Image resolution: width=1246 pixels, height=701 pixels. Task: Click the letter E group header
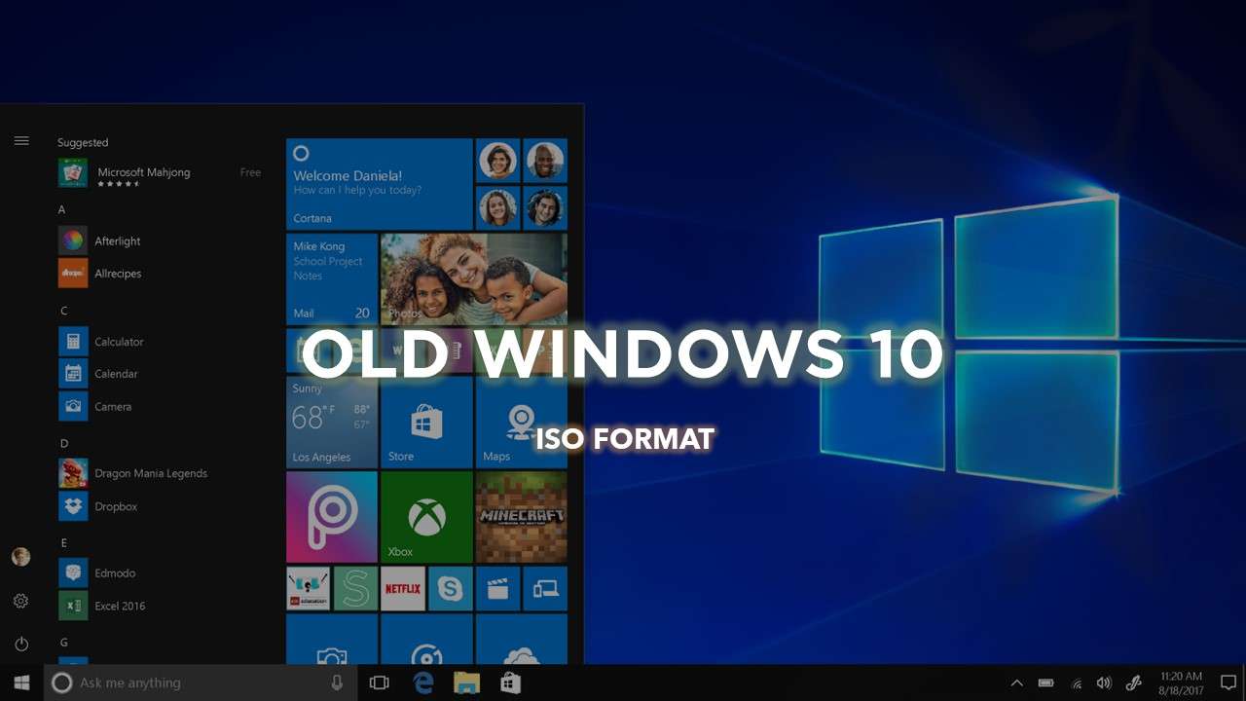tap(63, 542)
